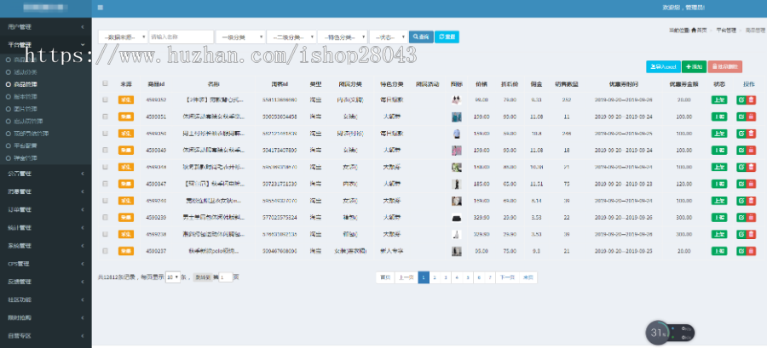This screenshot has height=348, width=767.
Task: Click the red delete icon in first row
Action: (751, 100)
